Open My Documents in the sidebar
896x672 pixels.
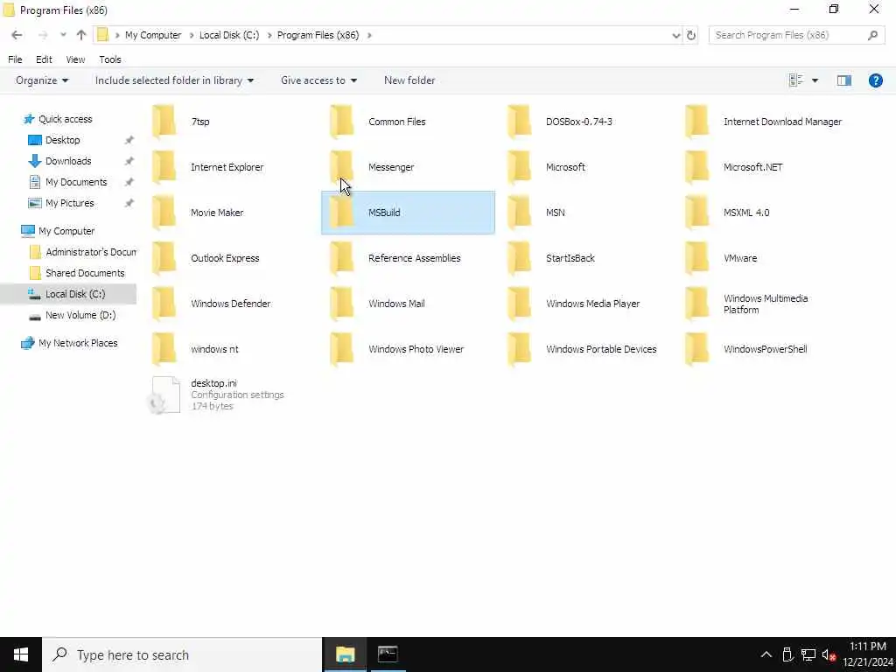pyautogui.click(x=76, y=182)
